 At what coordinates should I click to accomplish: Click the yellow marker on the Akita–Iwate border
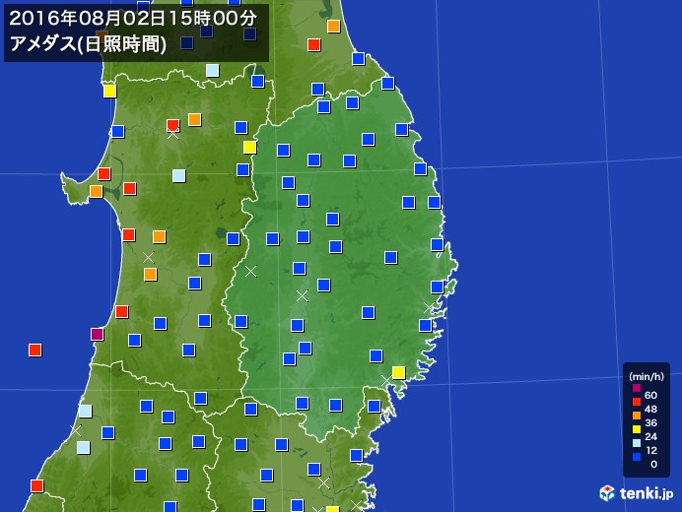(x=249, y=148)
